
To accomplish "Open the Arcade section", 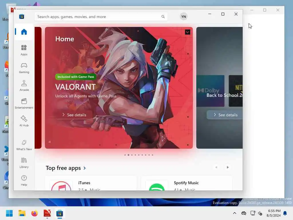I will (24, 86).
